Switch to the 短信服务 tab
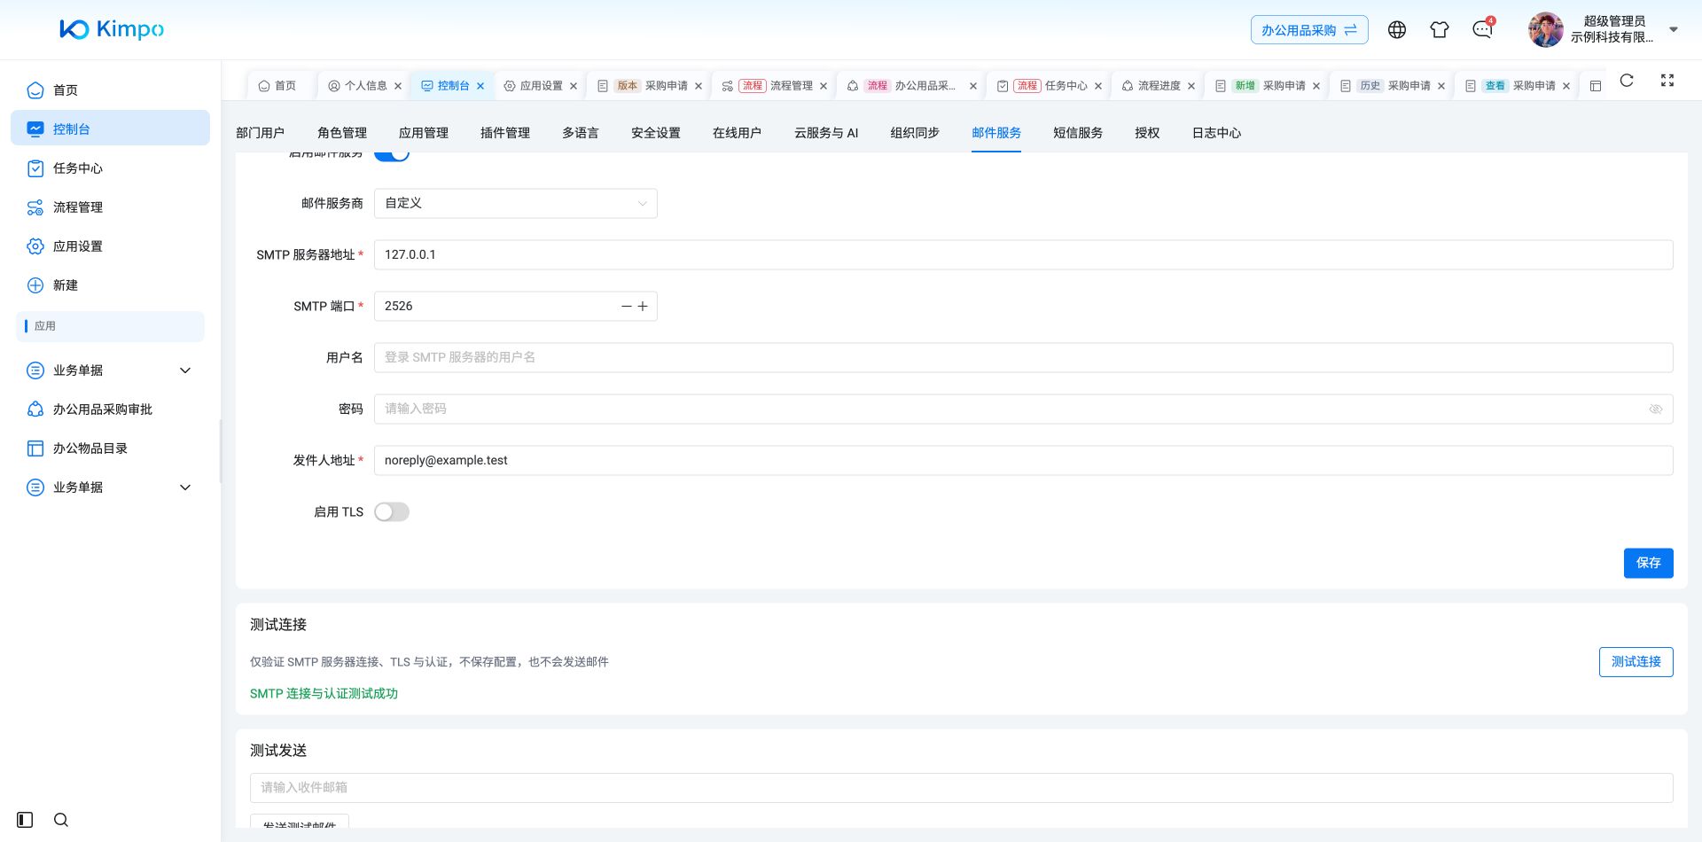Screen dimensions: 1702x842 (1078, 133)
